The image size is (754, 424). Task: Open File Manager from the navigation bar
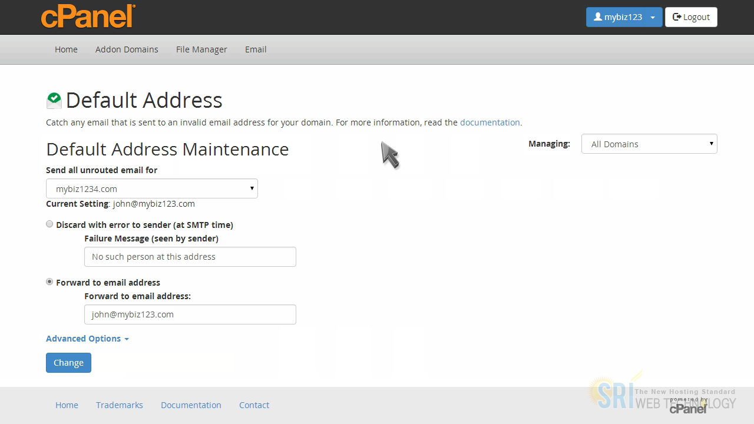point(201,49)
